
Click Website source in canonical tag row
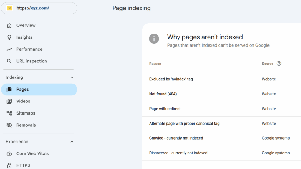269,123
